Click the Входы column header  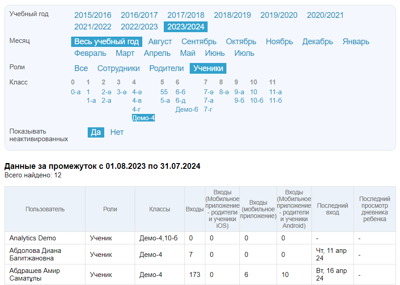194,209
